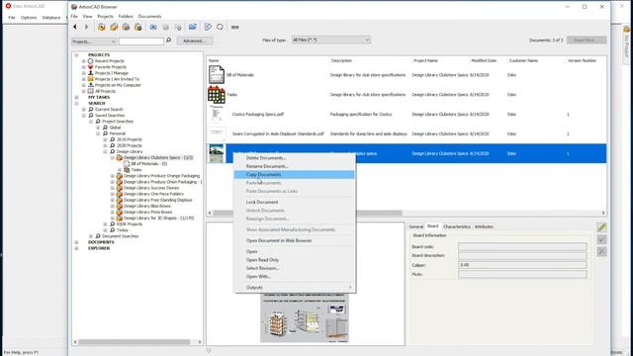633x356 pixels.
Task: Choose Copy Documents in context menu
Action: pos(295,174)
